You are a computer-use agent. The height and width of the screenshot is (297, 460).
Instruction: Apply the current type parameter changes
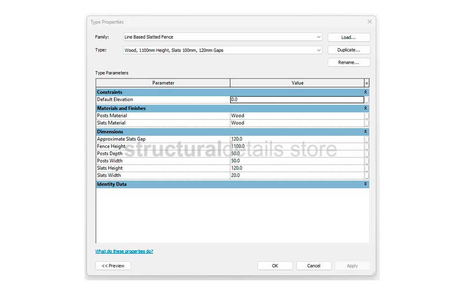click(352, 265)
